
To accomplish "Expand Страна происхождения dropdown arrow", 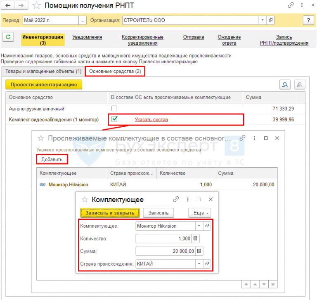I will click(199, 263).
